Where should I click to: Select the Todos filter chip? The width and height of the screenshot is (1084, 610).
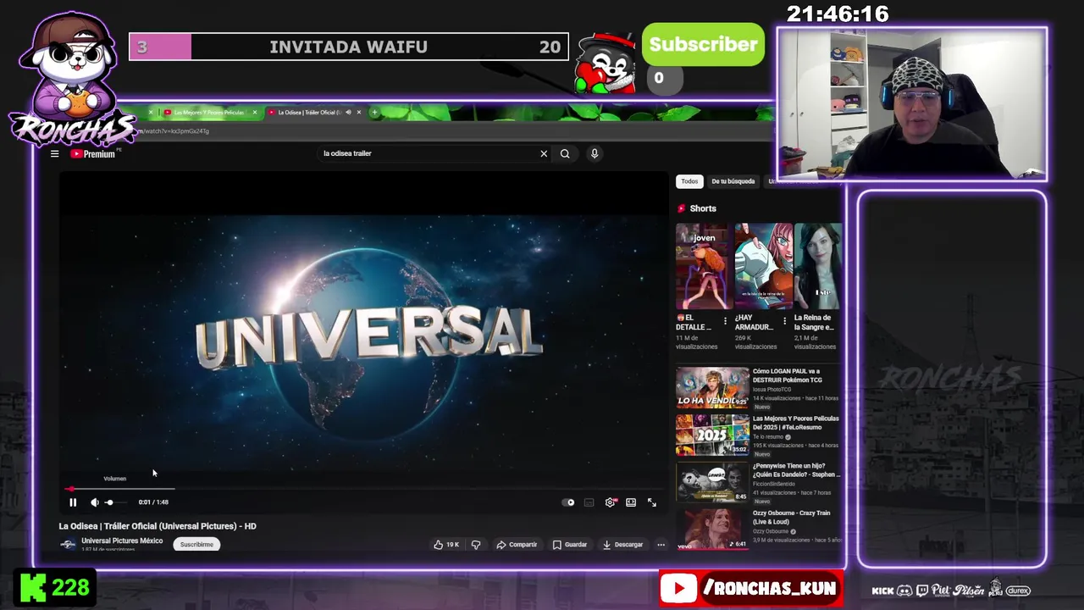coord(689,181)
